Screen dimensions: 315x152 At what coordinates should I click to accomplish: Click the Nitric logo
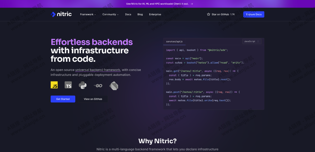coord(61,14)
